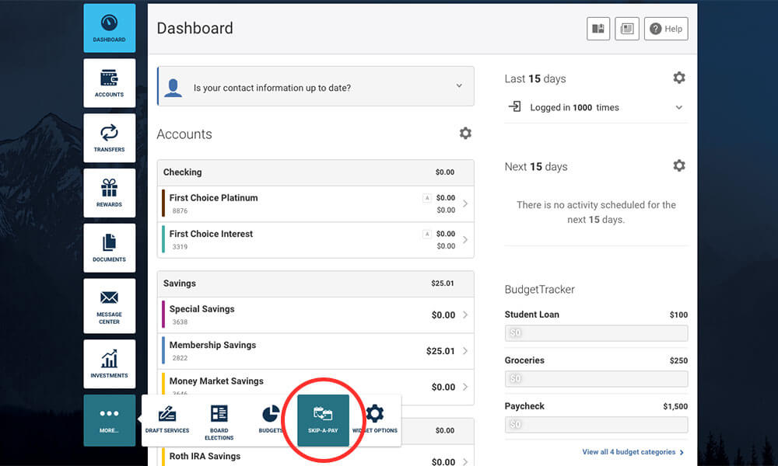The width and height of the screenshot is (778, 466).
Task: Click the account number 3638
Action: (180, 322)
